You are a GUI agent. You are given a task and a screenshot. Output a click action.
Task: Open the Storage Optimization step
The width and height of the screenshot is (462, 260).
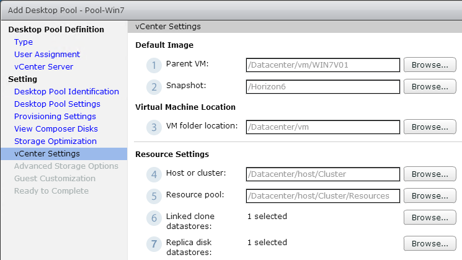pyautogui.click(x=55, y=141)
